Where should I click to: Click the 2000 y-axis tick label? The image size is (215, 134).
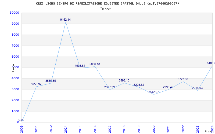click(x=15, y=100)
